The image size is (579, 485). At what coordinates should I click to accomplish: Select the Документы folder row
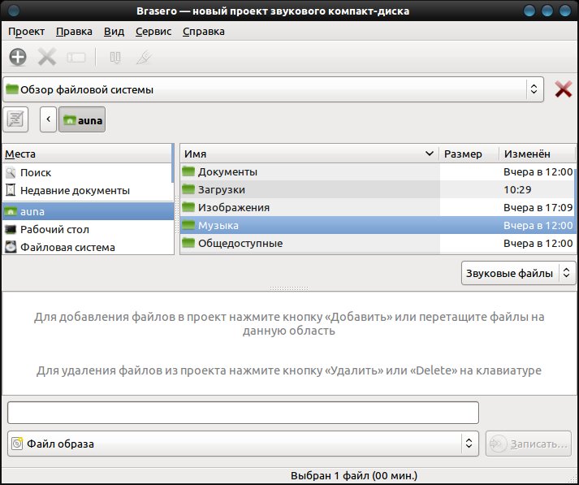coord(377,171)
